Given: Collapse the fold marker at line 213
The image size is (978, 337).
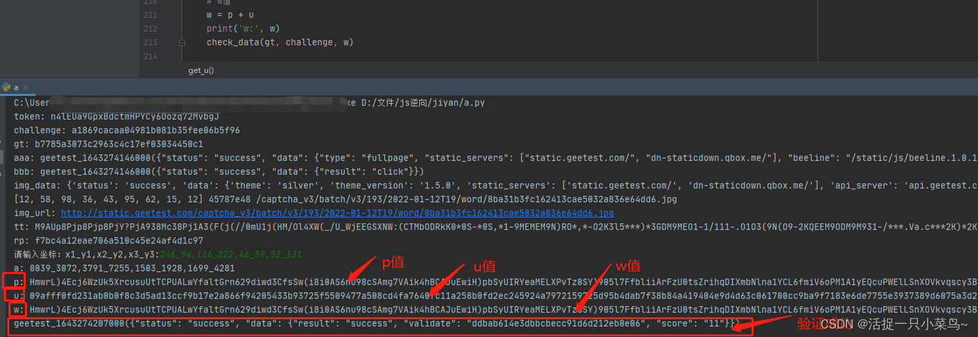Looking at the screenshot, I should pyautogui.click(x=182, y=43).
